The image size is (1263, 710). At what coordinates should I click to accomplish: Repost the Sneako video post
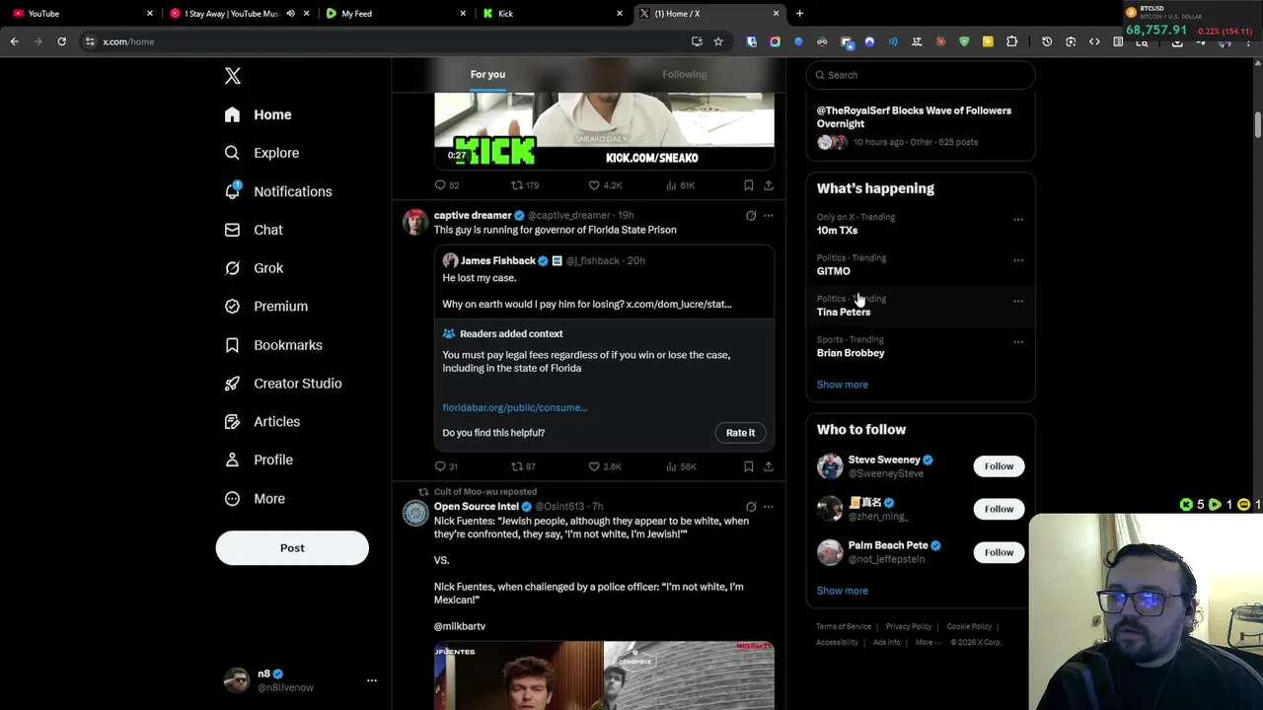[x=525, y=185]
